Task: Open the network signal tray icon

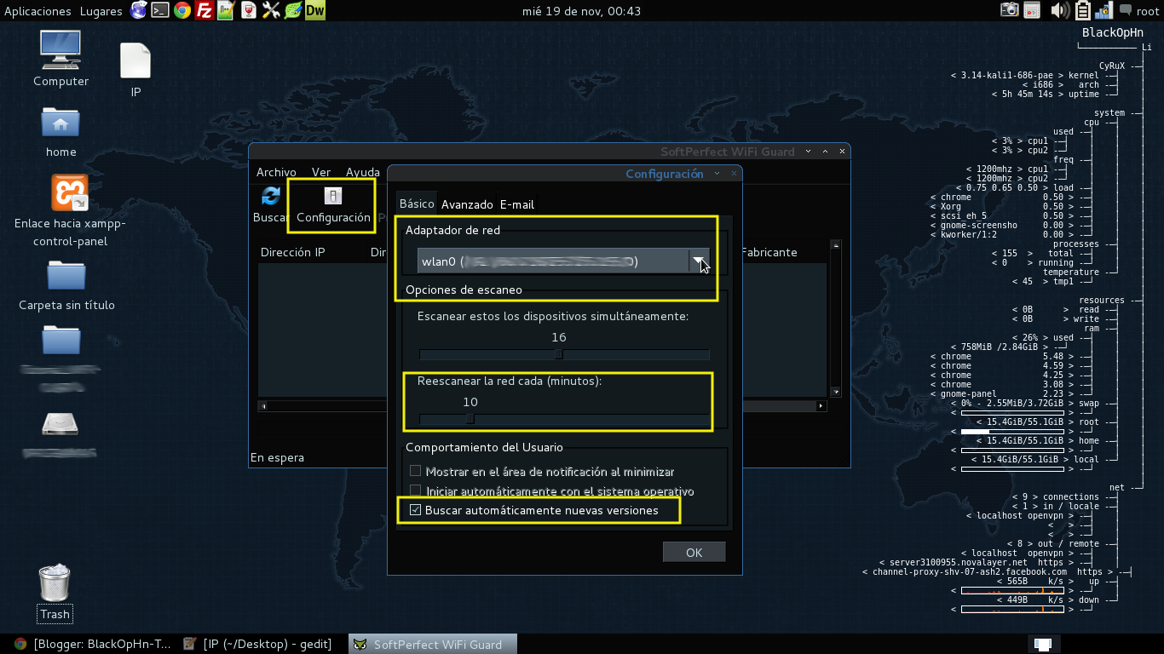Action: pyautogui.click(x=1103, y=10)
